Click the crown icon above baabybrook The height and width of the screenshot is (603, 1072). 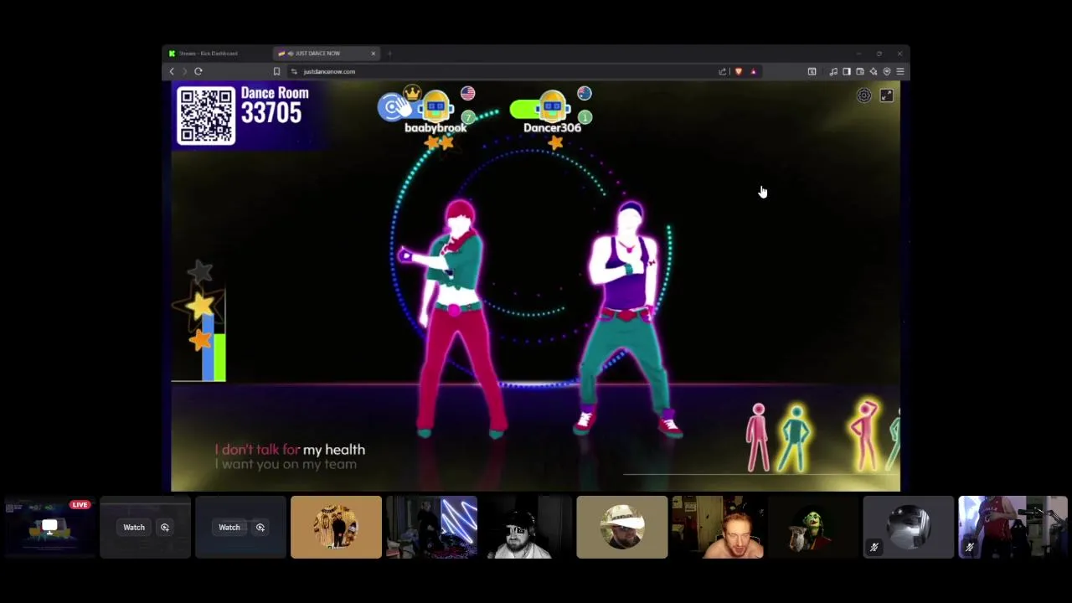[x=412, y=91]
